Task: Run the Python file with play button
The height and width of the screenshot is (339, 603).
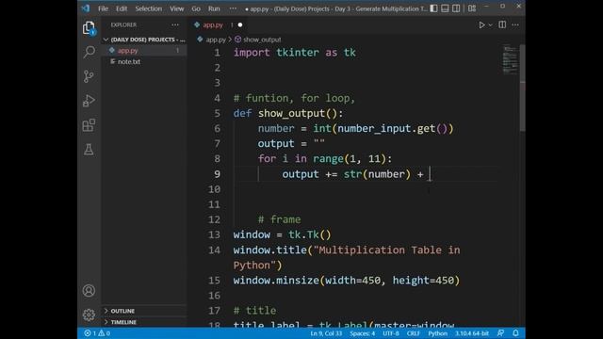Action: 481,25
